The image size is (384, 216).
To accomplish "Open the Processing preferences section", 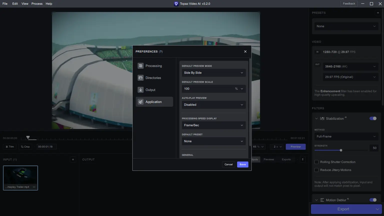I will [154, 66].
